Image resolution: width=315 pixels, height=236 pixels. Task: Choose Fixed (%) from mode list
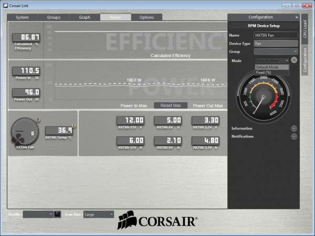tap(272, 72)
